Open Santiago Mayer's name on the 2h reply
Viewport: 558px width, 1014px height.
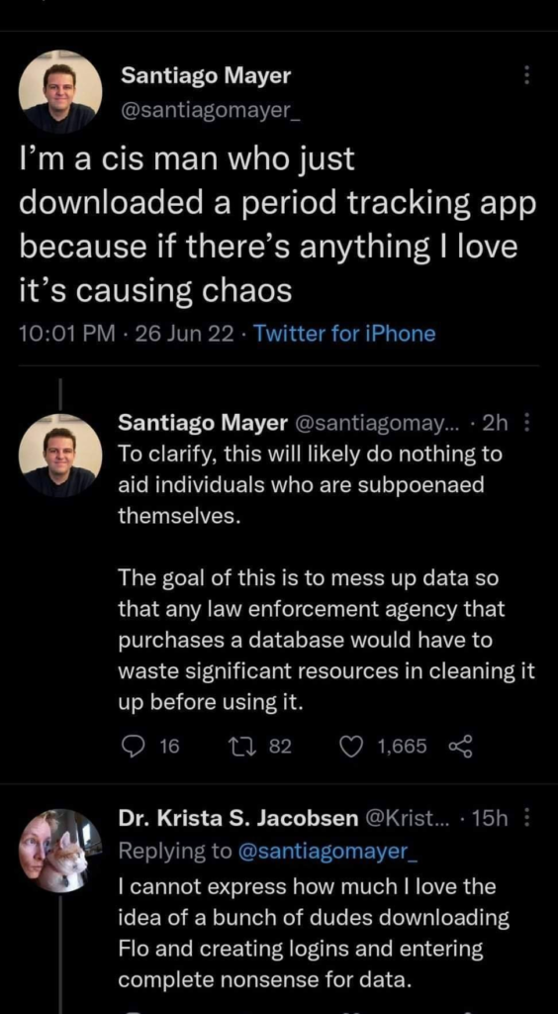[203, 423]
